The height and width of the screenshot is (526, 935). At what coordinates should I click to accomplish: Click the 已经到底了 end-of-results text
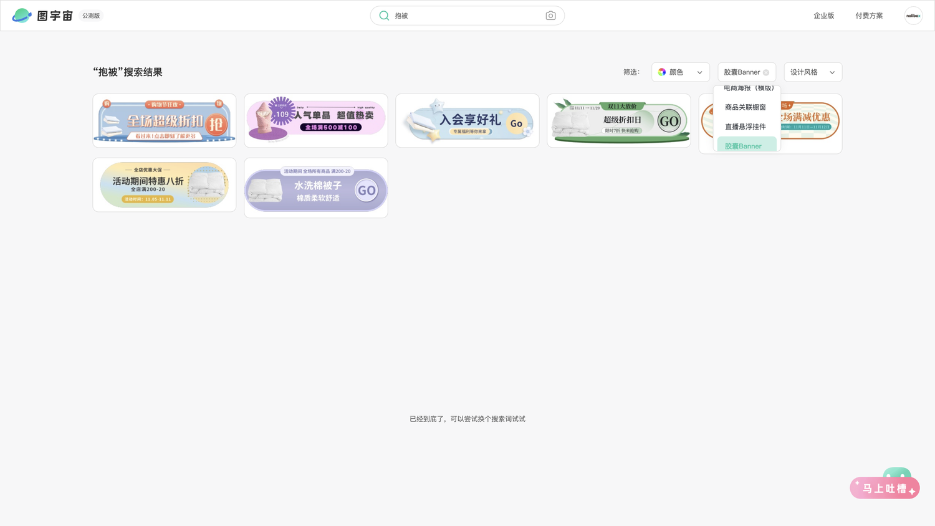pyautogui.click(x=467, y=419)
